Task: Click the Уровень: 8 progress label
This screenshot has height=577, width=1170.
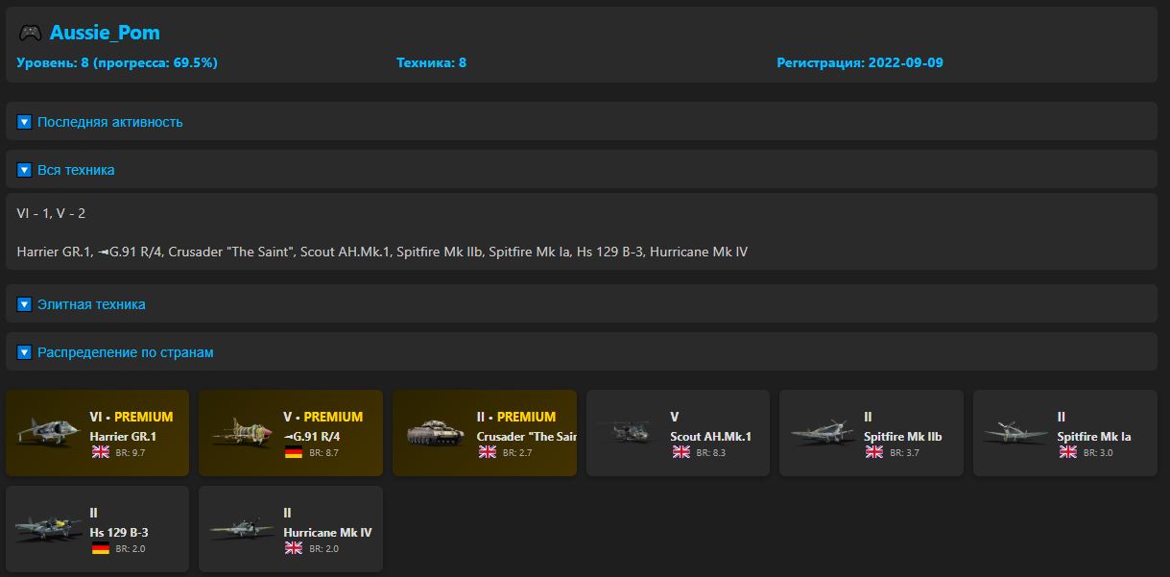Action: pos(117,62)
